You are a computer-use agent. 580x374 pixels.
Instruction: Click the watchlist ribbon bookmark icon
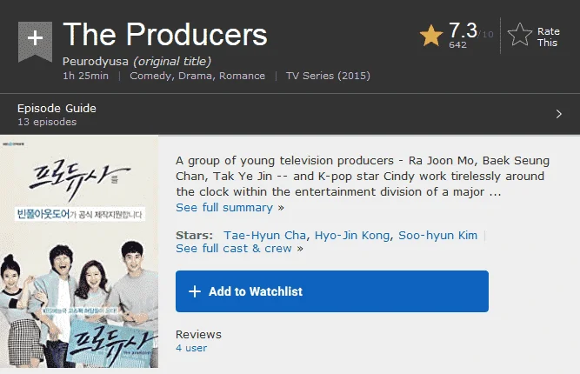(x=35, y=42)
